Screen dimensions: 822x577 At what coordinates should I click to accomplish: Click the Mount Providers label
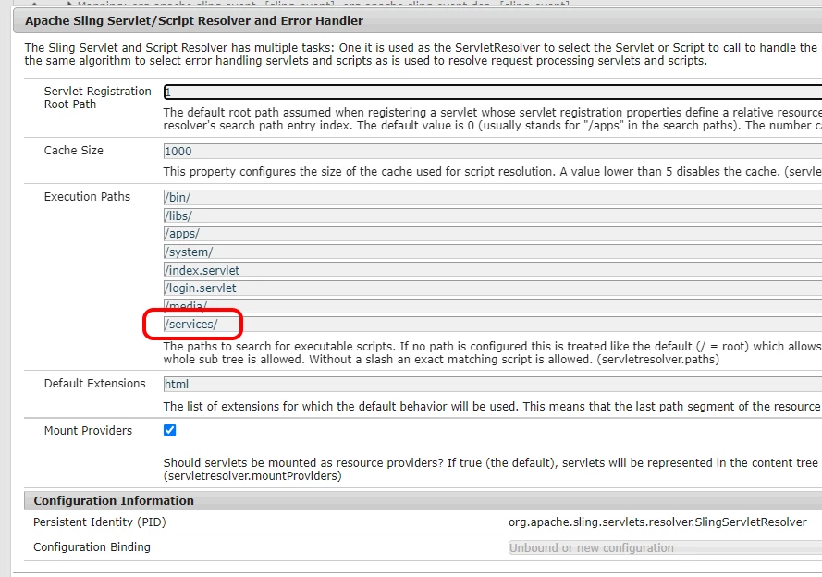click(88, 430)
